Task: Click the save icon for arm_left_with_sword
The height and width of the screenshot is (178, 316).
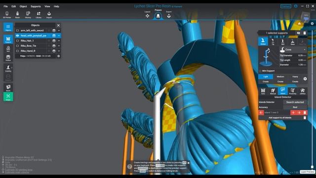Action: [54, 31]
